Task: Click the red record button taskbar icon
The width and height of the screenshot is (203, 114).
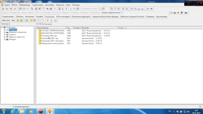Action: click(41, 111)
